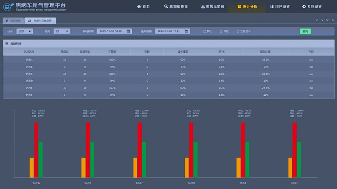Enable the 环比 checkbox
Viewport: 337px width, 189px height.
pos(221,31)
